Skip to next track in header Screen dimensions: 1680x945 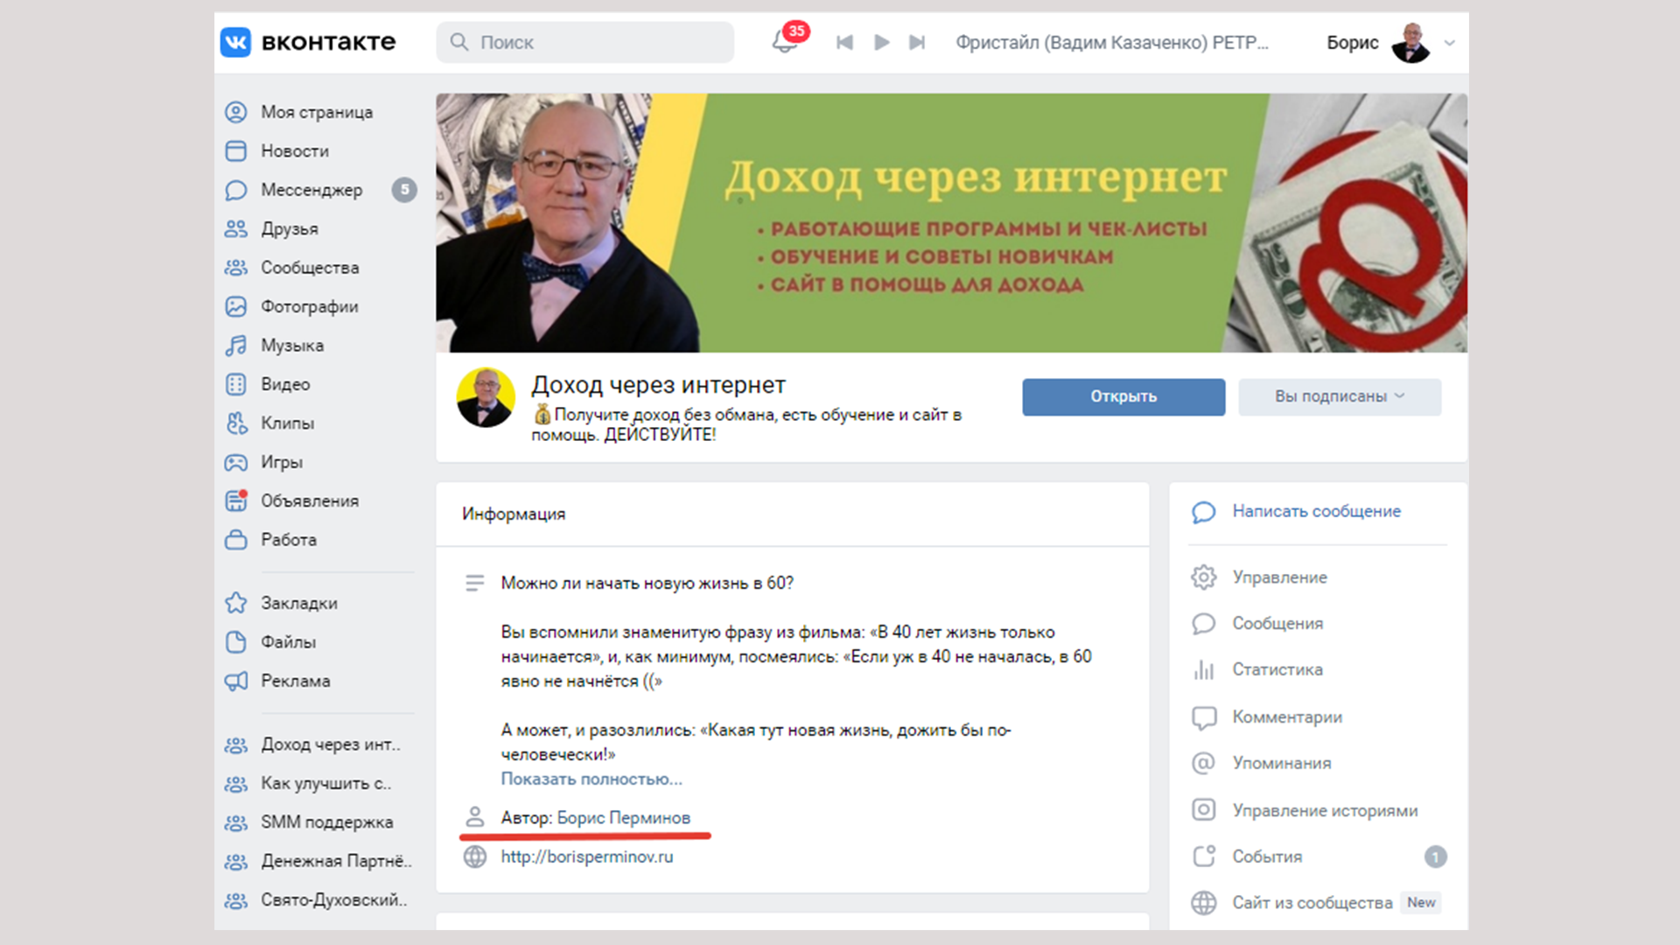pos(916,42)
